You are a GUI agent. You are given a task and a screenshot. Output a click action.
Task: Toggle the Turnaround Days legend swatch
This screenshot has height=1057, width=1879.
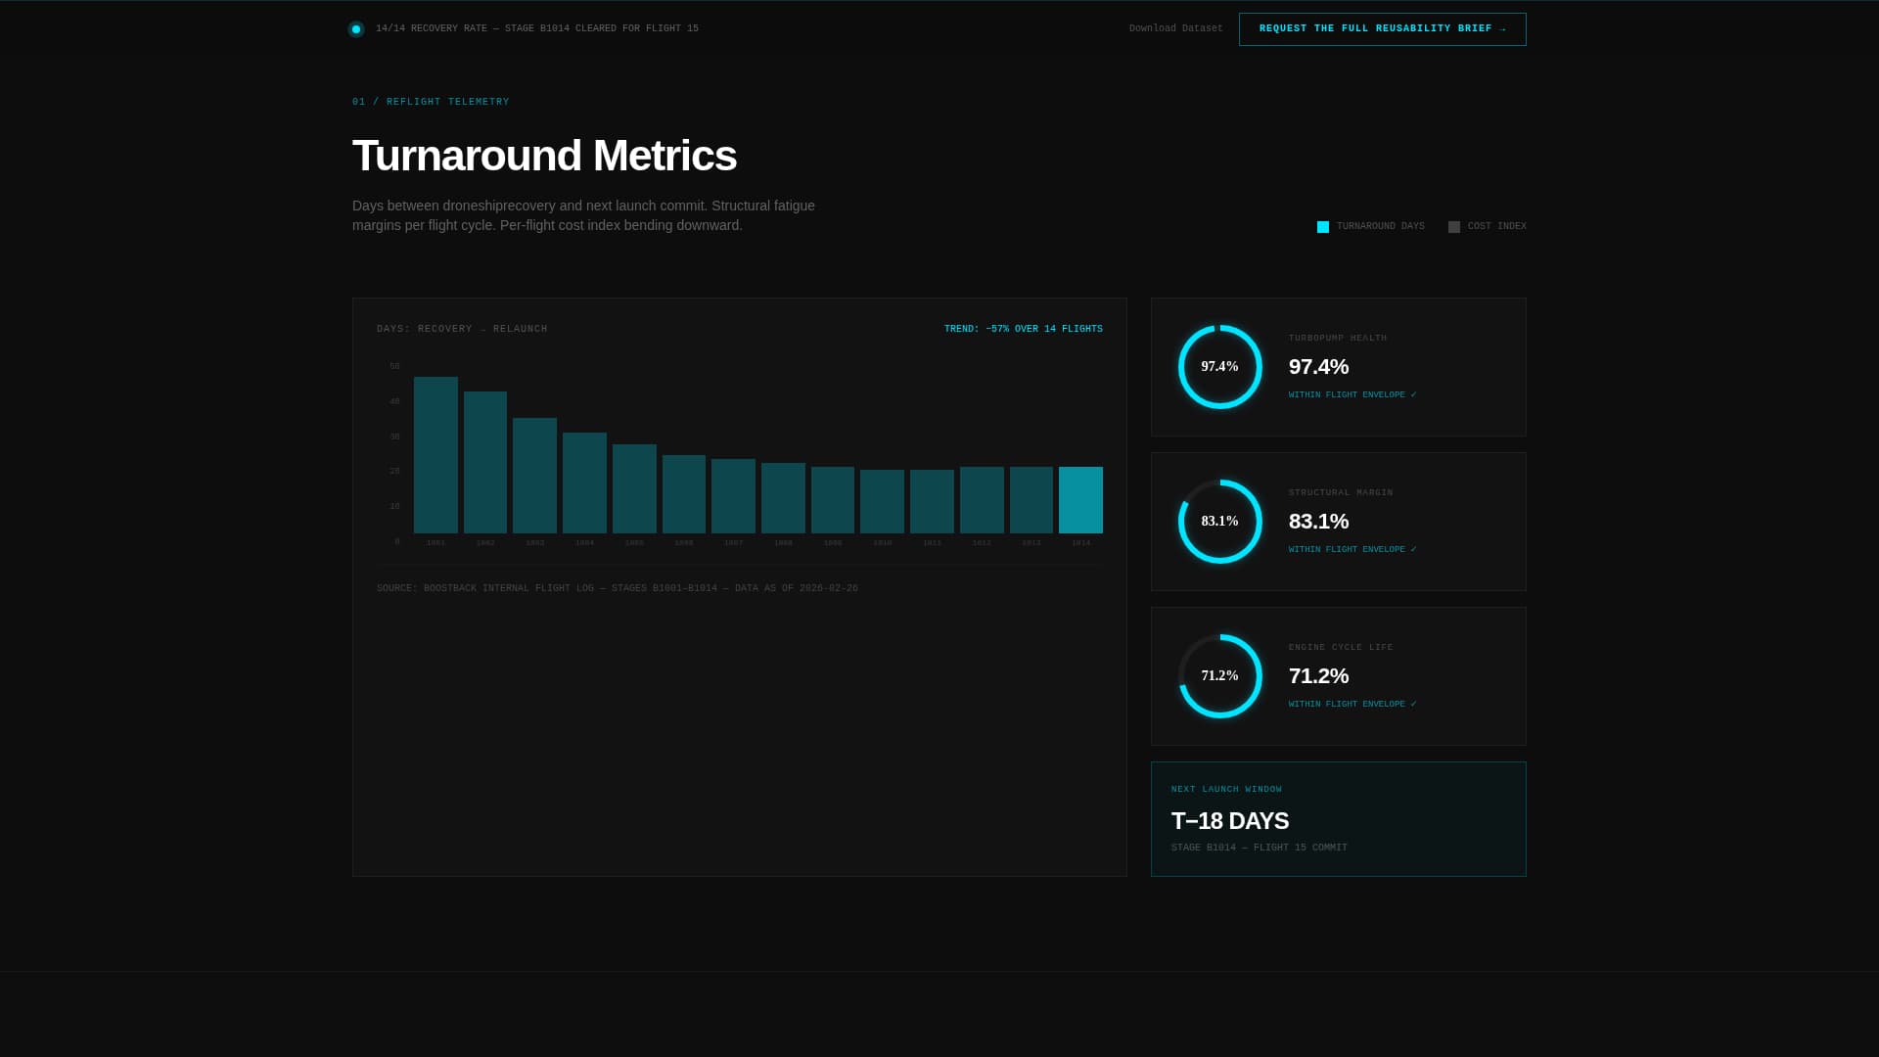[x=1323, y=227]
